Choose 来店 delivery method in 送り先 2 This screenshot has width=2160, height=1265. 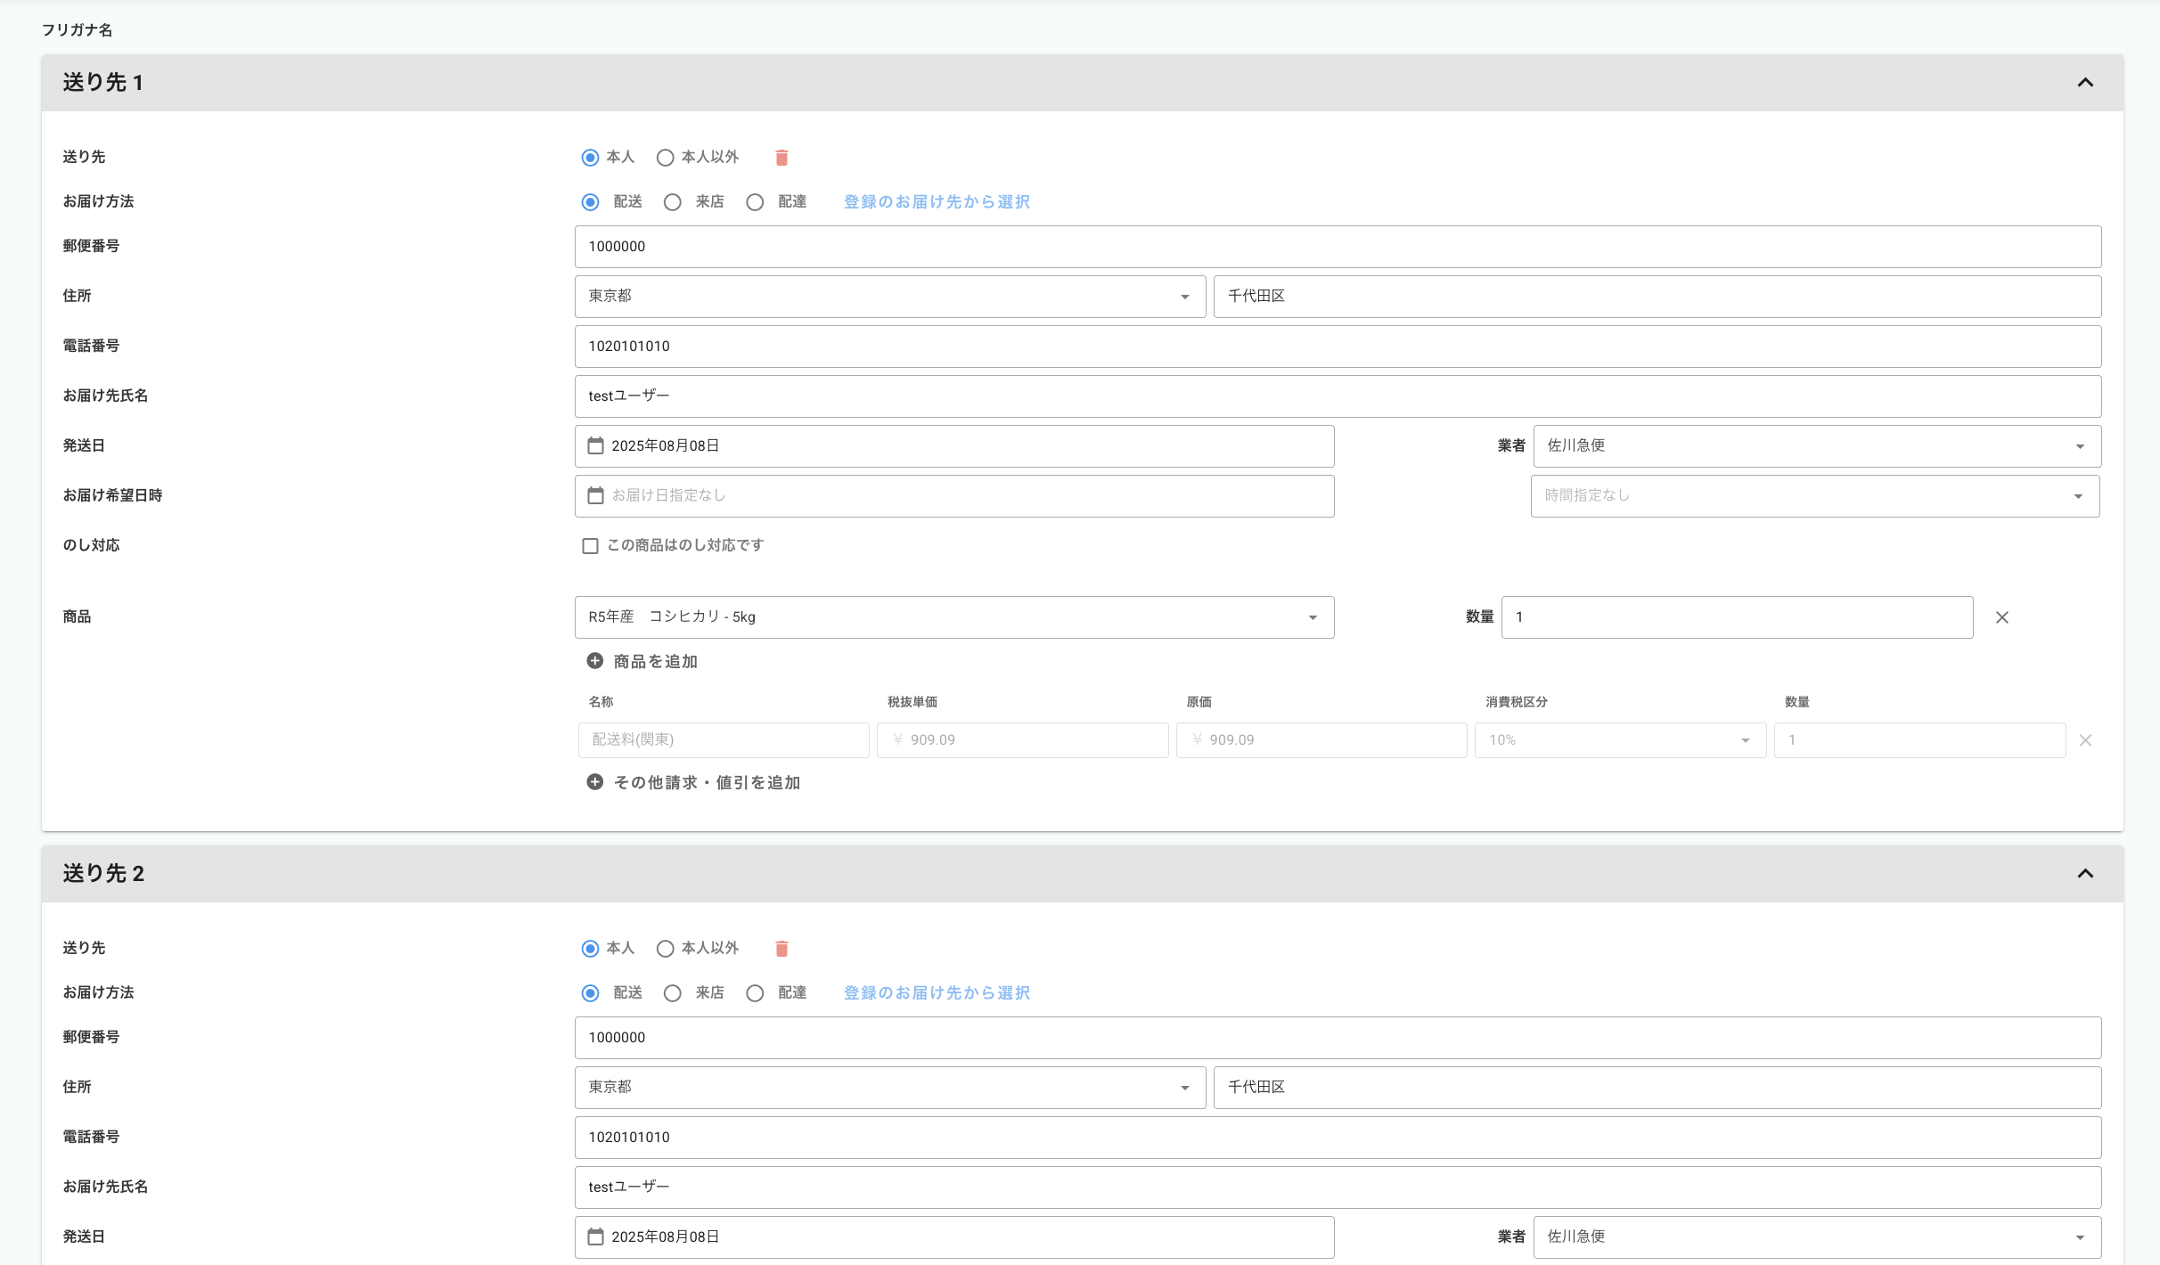[x=673, y=993]
